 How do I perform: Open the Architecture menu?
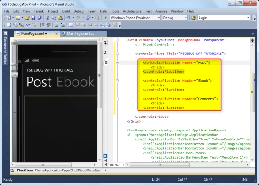132,11
